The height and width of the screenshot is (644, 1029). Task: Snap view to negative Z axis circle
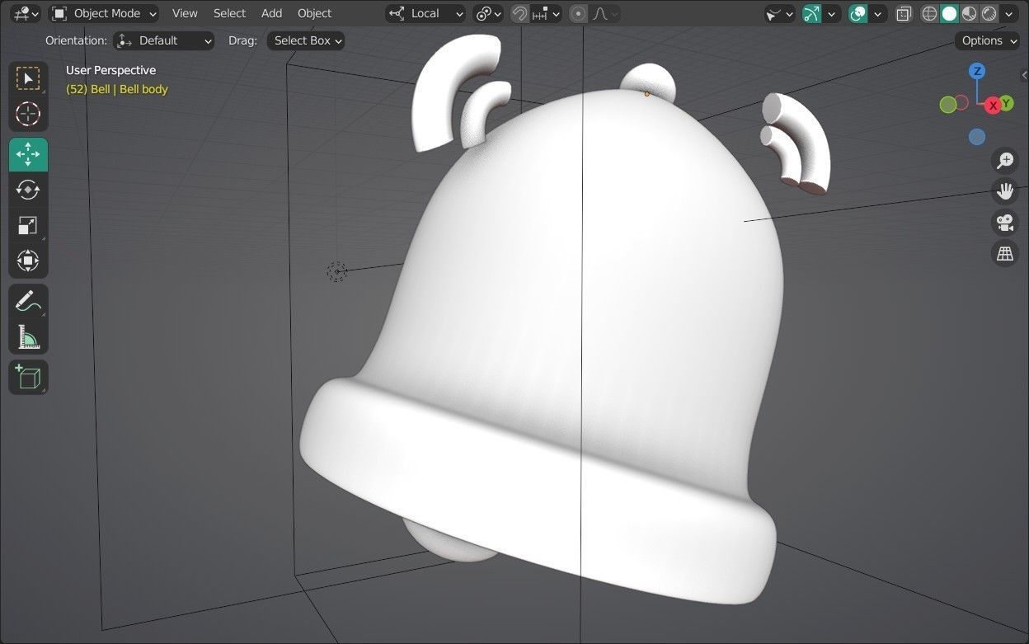point(977,137)
